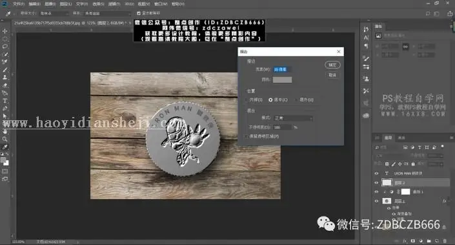
Task: Select the Quick Selection tool
Action: pos(5,54)
